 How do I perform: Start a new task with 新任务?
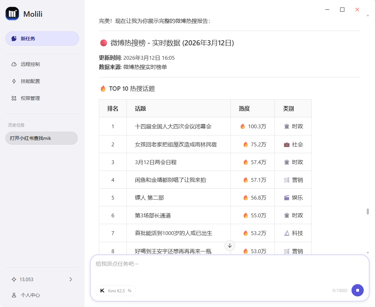click(x=42, y=39)
